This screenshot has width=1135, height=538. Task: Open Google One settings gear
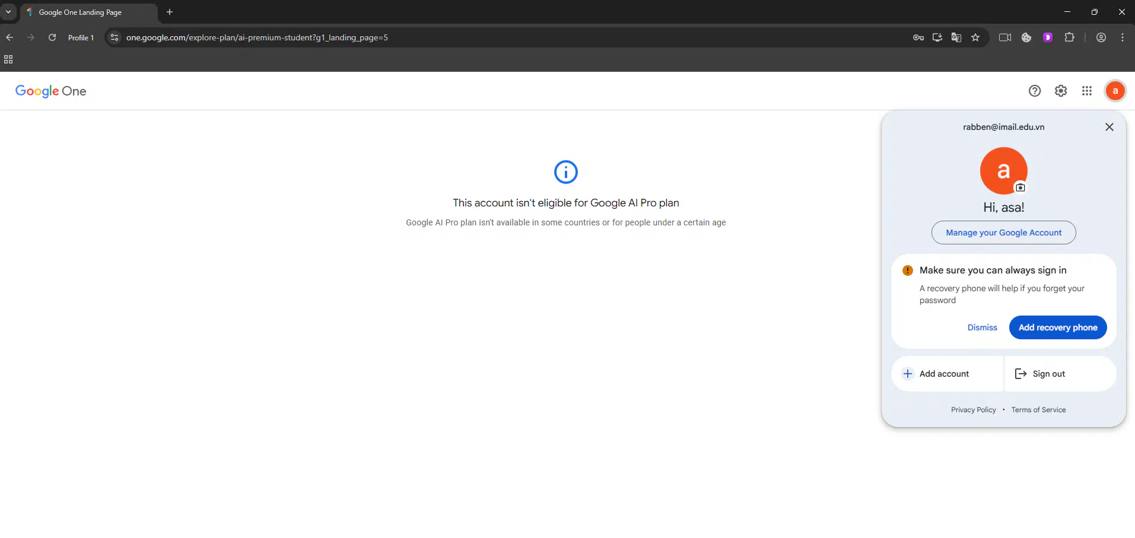coord(1061,91)
